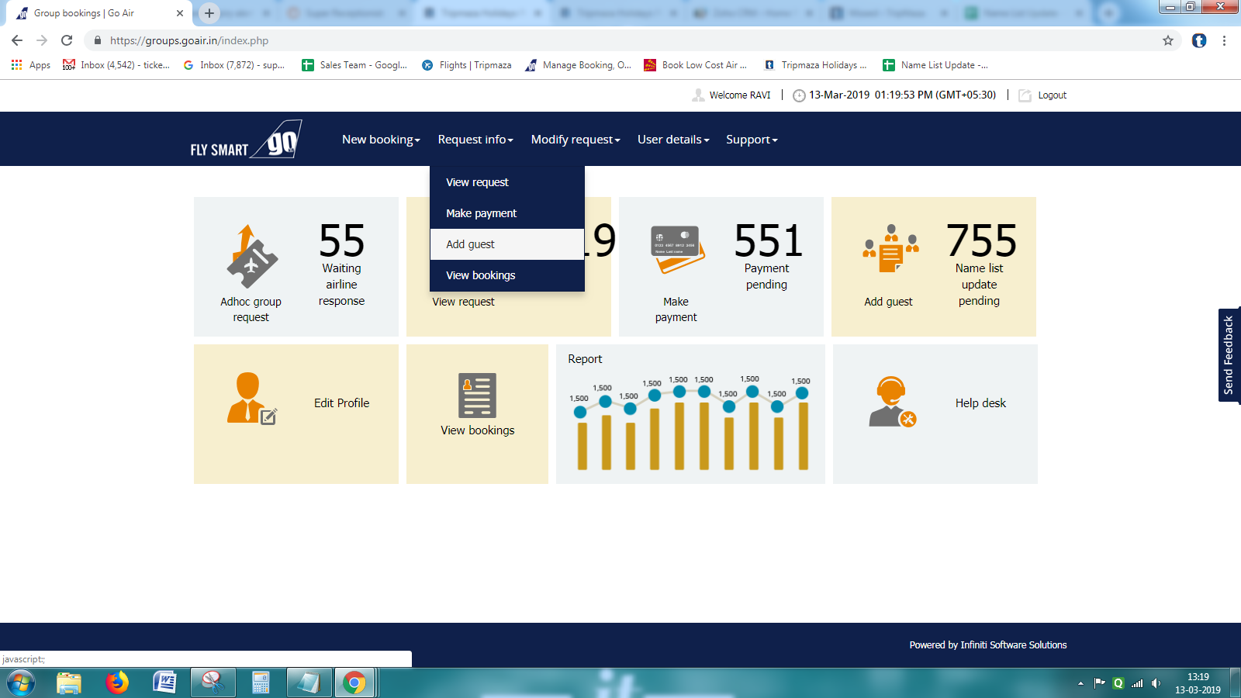Select View bookings in the dropdown menu

(507, 275)
